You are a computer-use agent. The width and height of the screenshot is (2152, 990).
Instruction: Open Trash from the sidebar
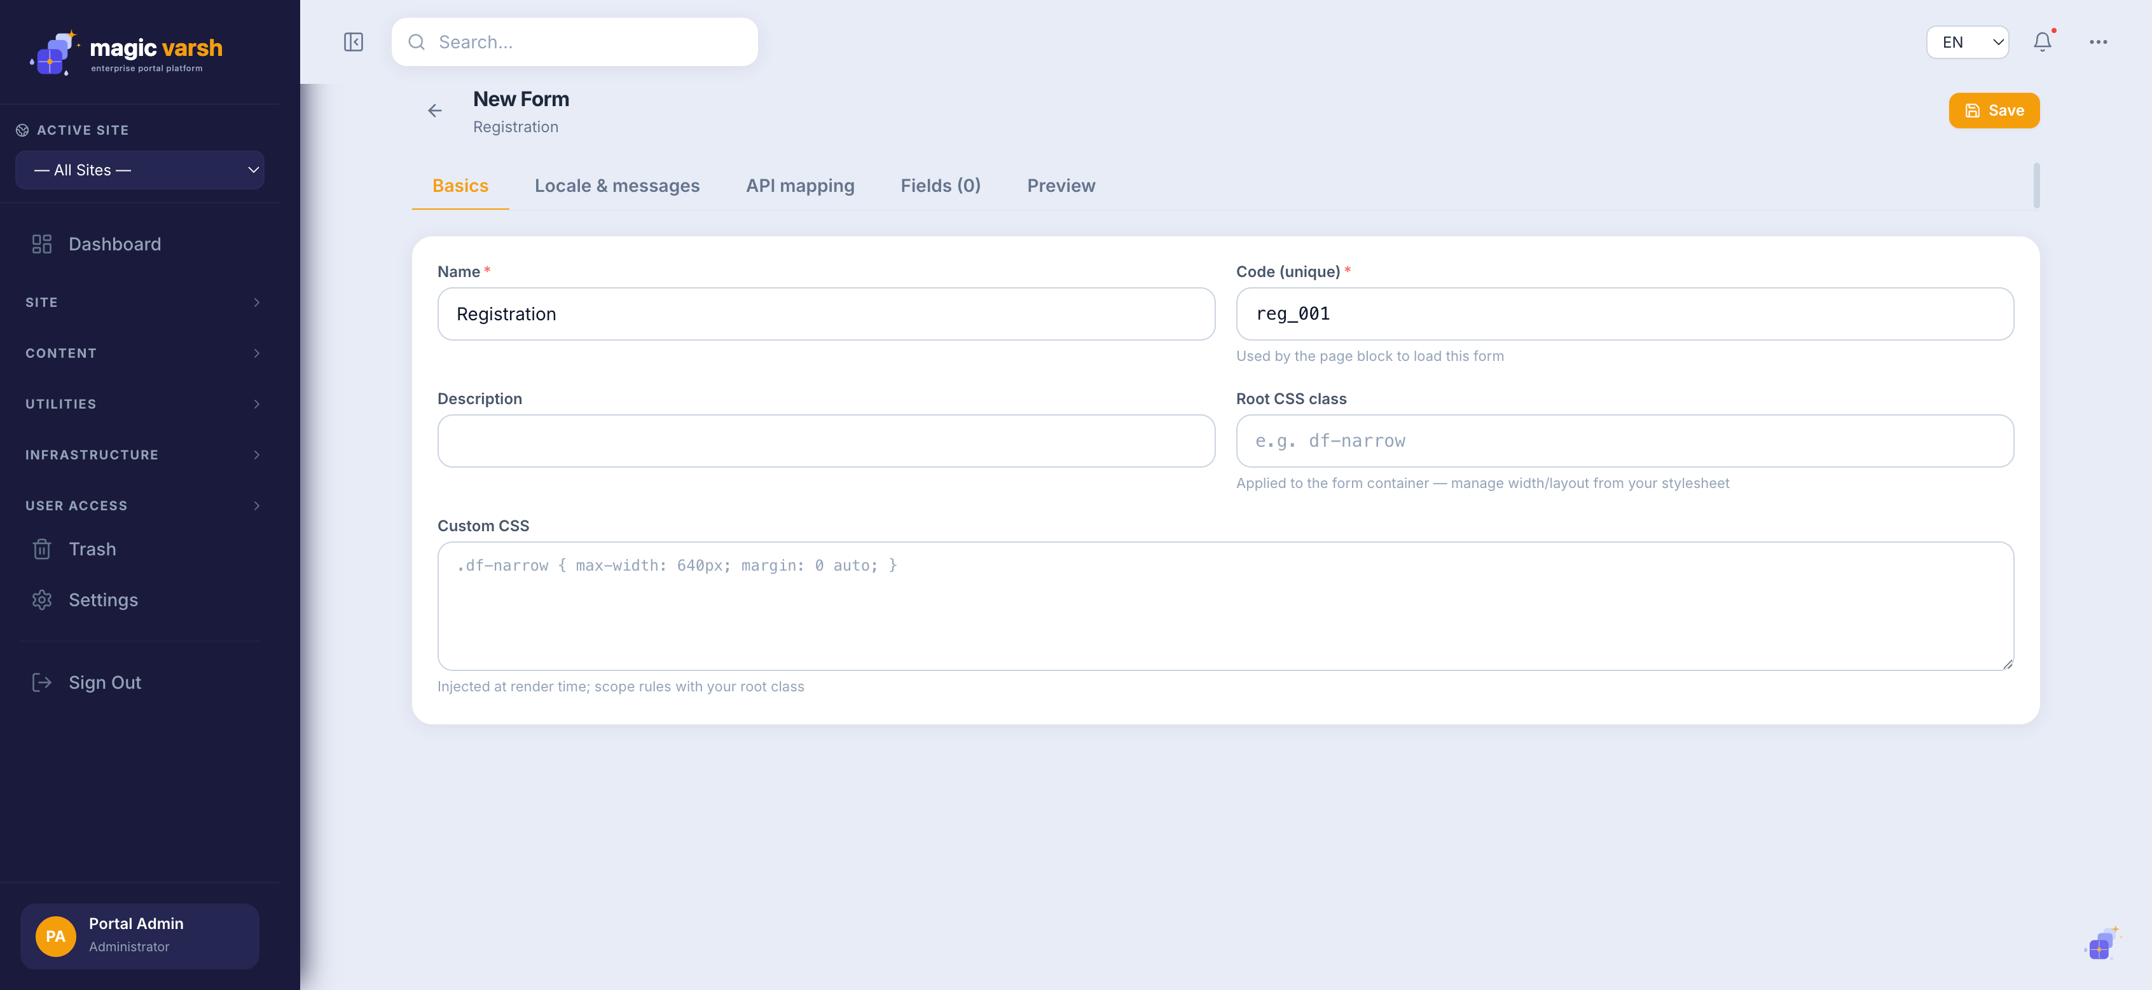(141, 549)
